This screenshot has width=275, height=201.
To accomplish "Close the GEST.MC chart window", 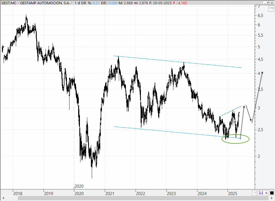I will [x=272, y=3].
